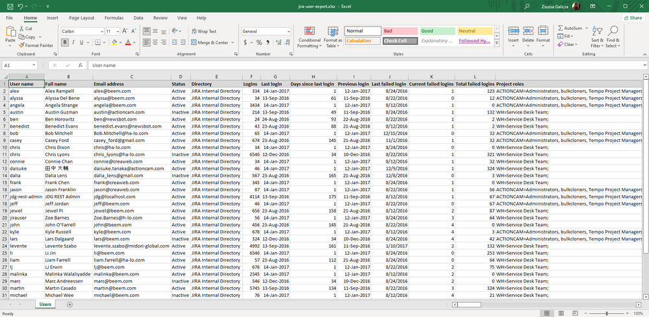Open Conditional Formatting menu
This screenshot has height=317, width=649.
point(309,38)
